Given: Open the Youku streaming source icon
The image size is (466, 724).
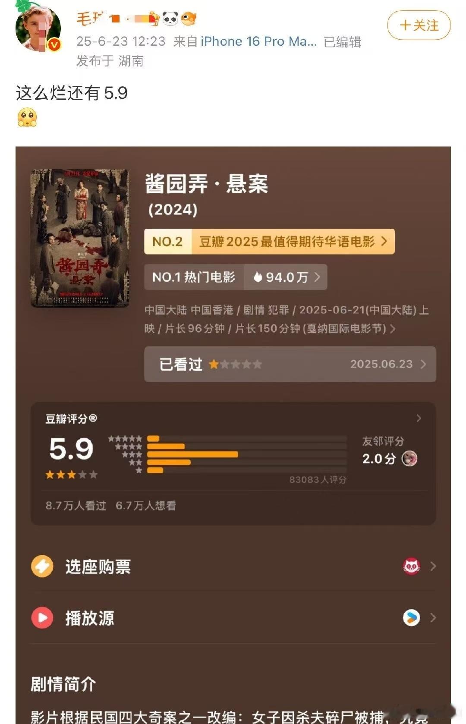Looking at the screenshot, I should [411, 617].
